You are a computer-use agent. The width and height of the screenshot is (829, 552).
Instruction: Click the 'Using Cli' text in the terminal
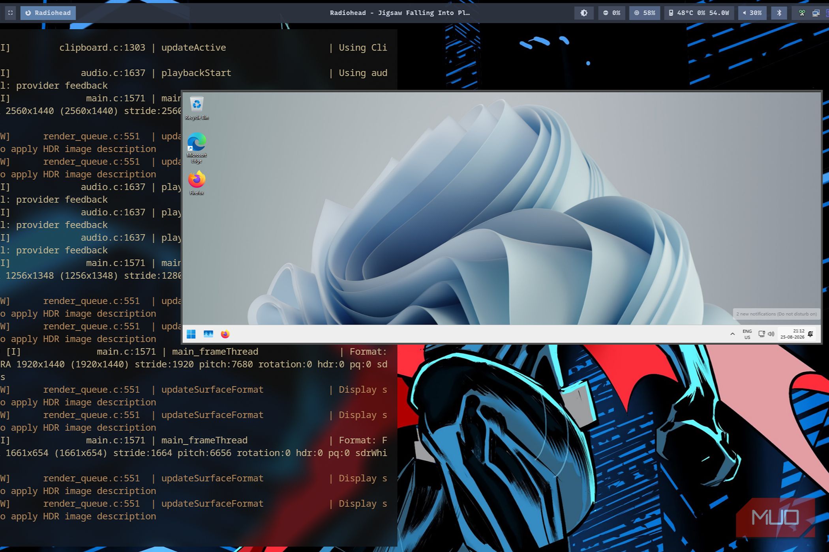click(363, 48)
